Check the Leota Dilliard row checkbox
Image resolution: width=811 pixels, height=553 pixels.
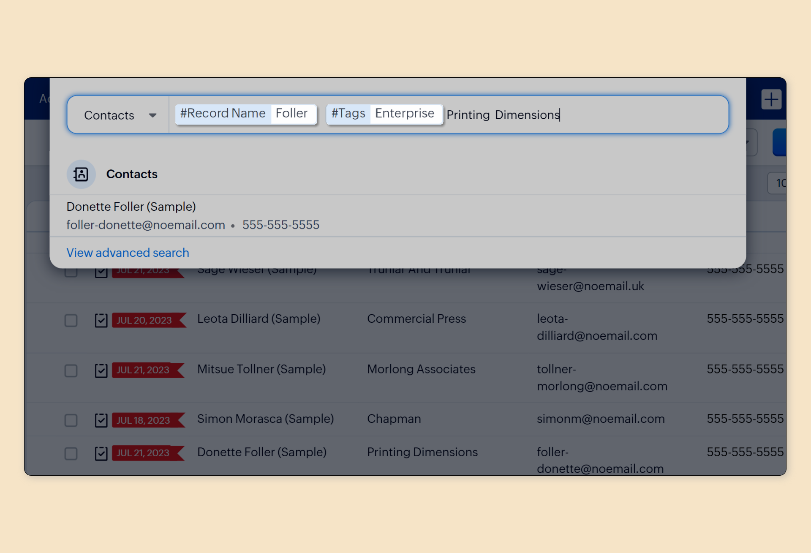point(71,320)
